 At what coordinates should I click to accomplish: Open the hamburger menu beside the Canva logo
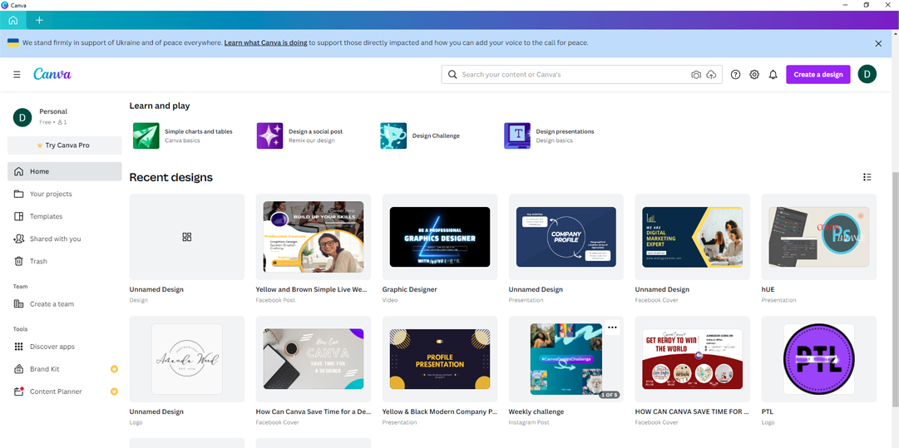point(17,75)
